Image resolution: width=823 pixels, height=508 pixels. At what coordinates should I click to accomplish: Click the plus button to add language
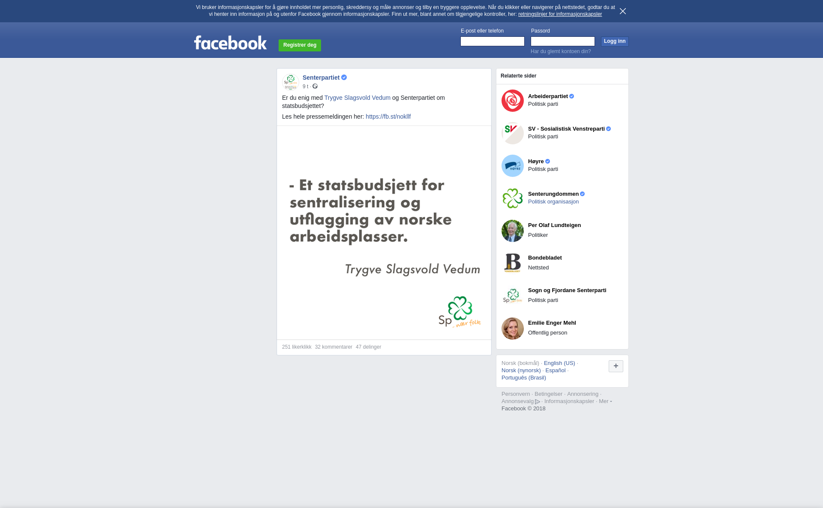click(616, 366)
